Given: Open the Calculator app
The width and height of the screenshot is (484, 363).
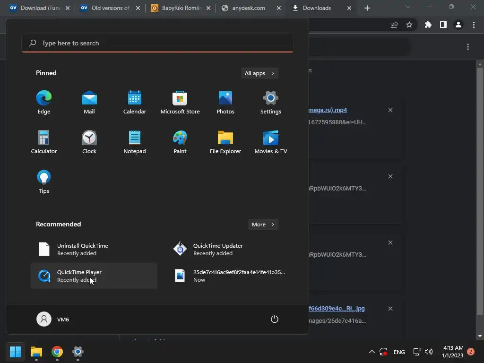Looking at the screenshot, I should pyautogui.click(x=44, y=142).
